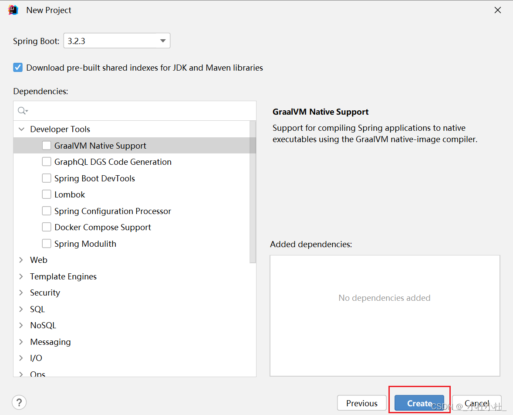Select the NoSQL tree label
513x415 pixels.
43,325
